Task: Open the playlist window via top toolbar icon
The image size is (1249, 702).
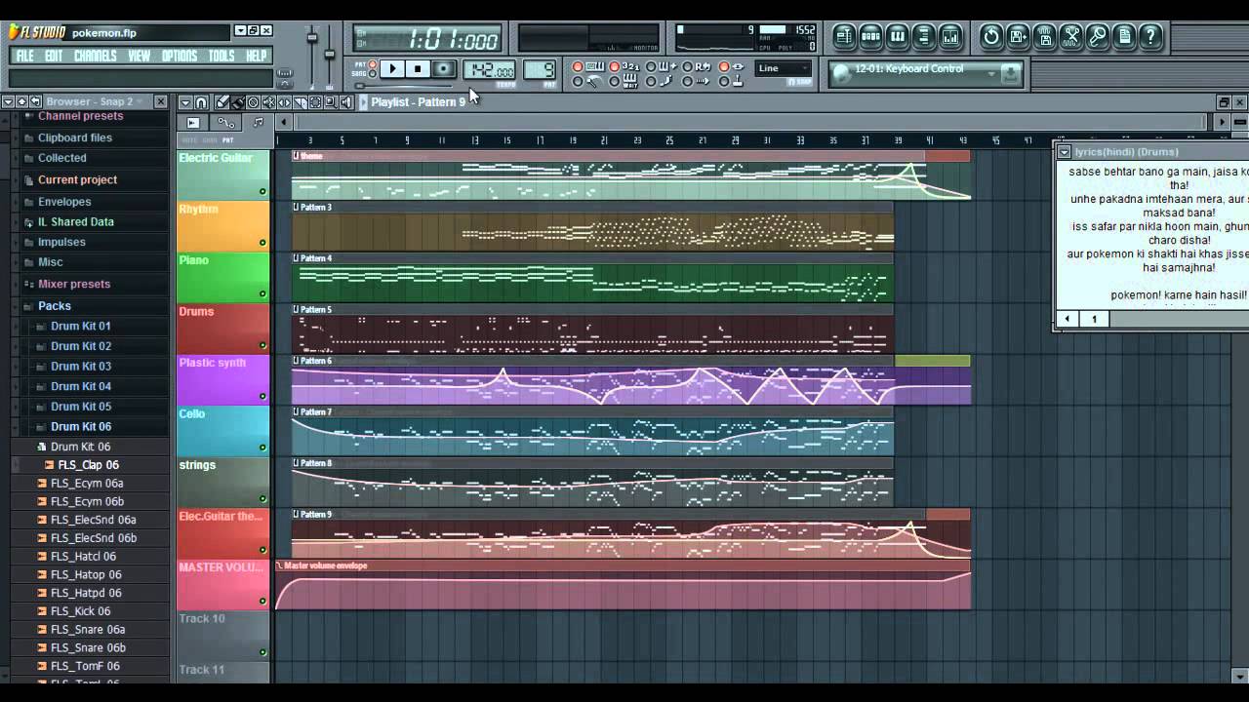Action: click(x=845, y=37)
